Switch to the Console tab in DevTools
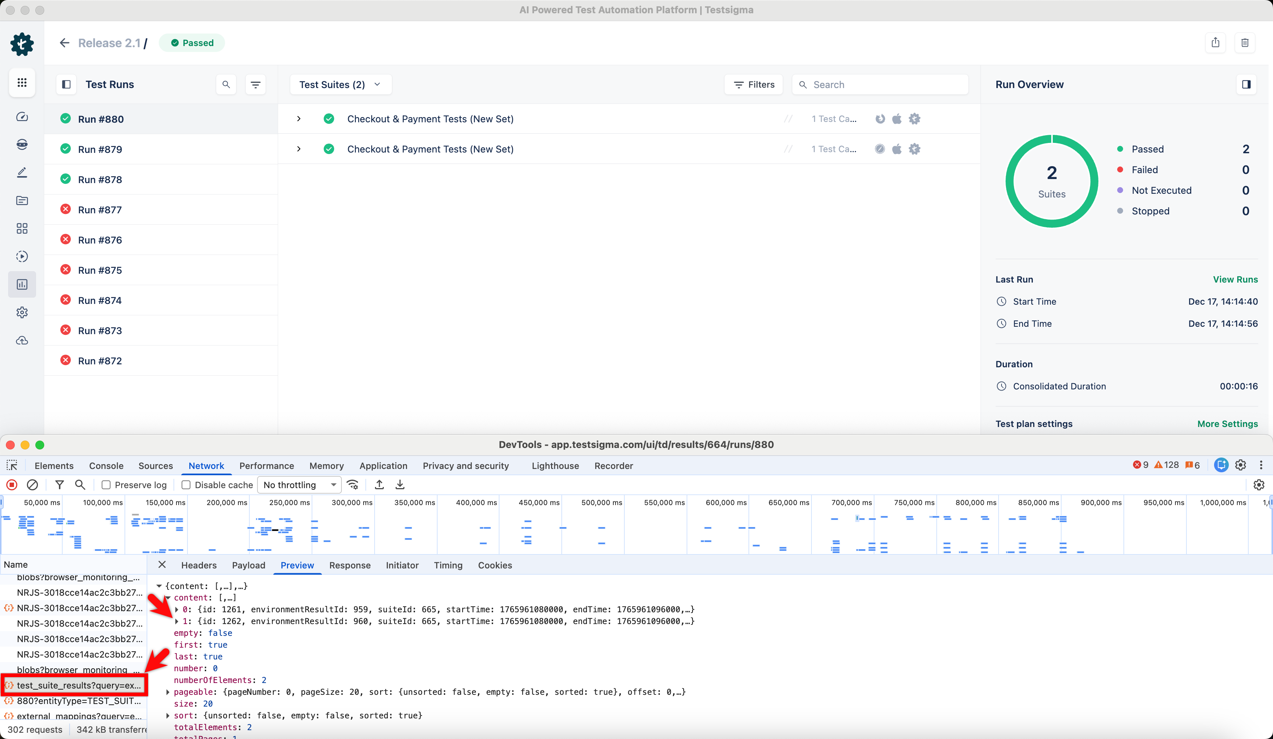The width and height of the screenshot is (1273, 739). point(106,466)
